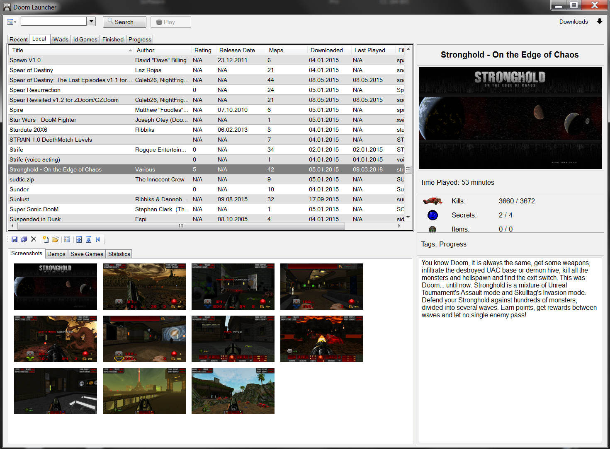Click the Play button
The width and height of the screenshot is (610, 449).
coord(170,22)
